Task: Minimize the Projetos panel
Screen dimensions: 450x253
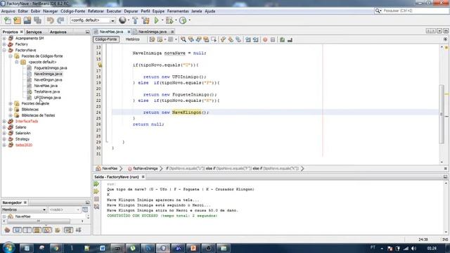Action: 87,32
